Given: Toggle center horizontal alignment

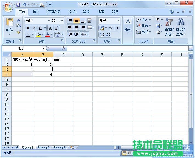Looking at the screenshot, I should 77,28.
